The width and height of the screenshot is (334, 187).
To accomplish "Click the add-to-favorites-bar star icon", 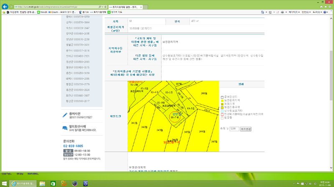I will pos(4,12).
